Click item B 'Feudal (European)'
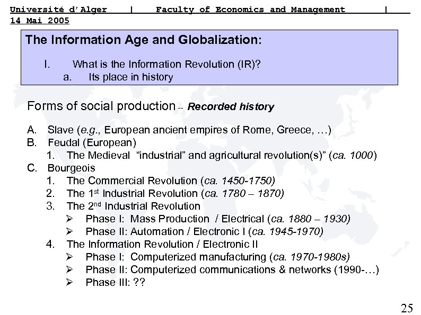 point(92,142)
